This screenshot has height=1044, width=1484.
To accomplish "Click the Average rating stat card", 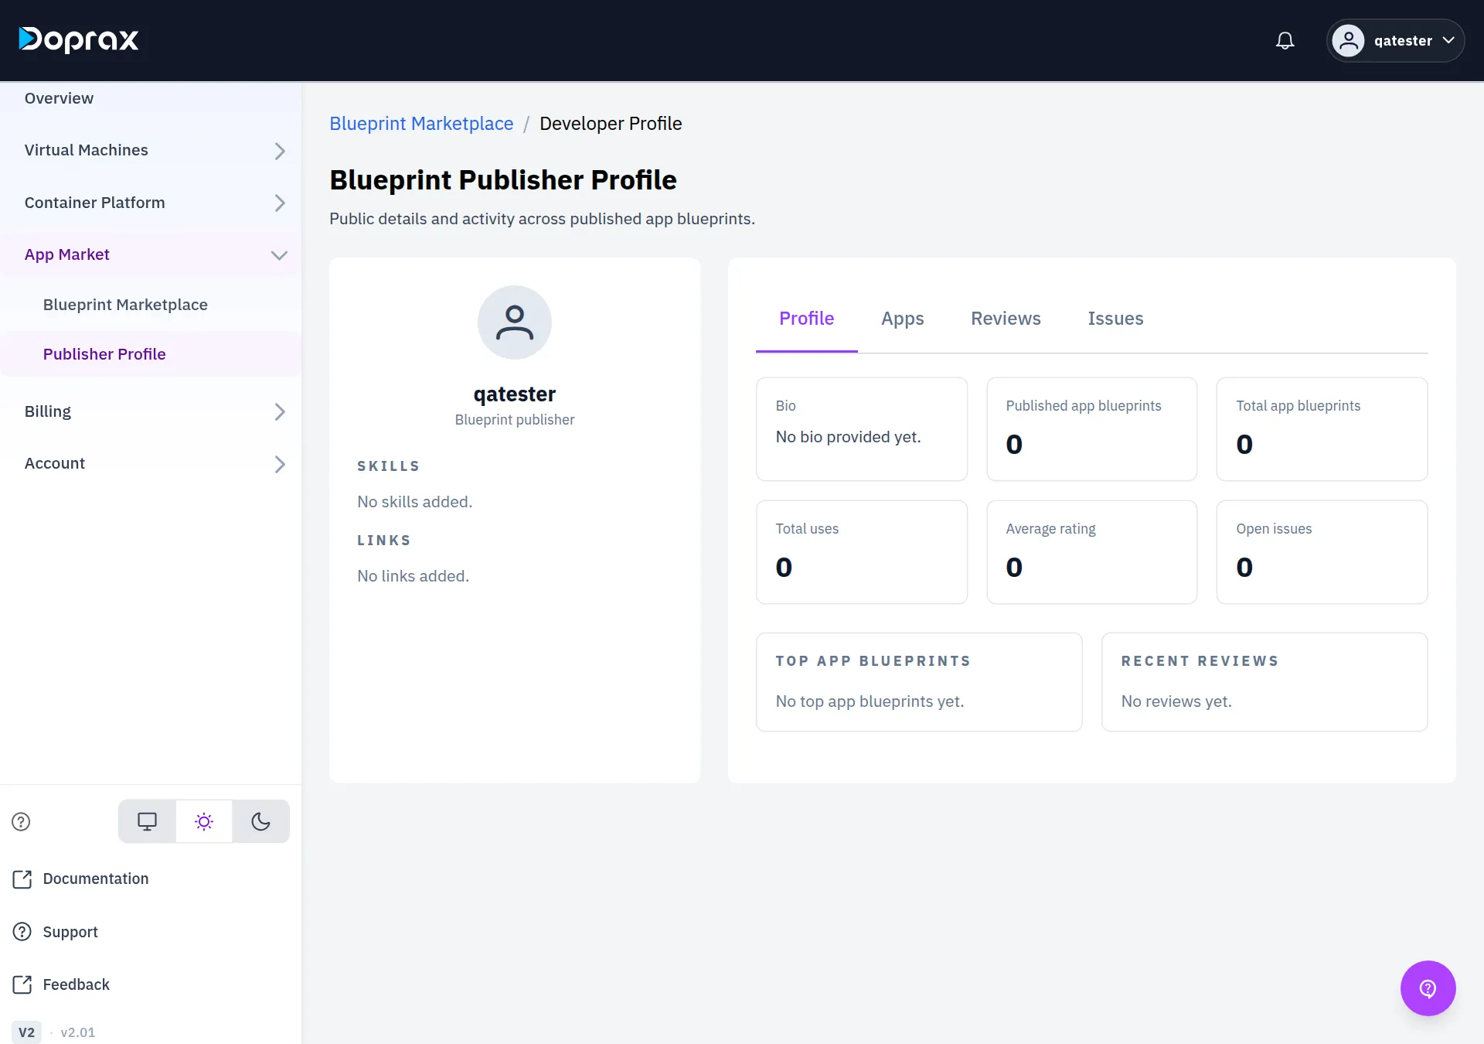I will coord(1091,552).
